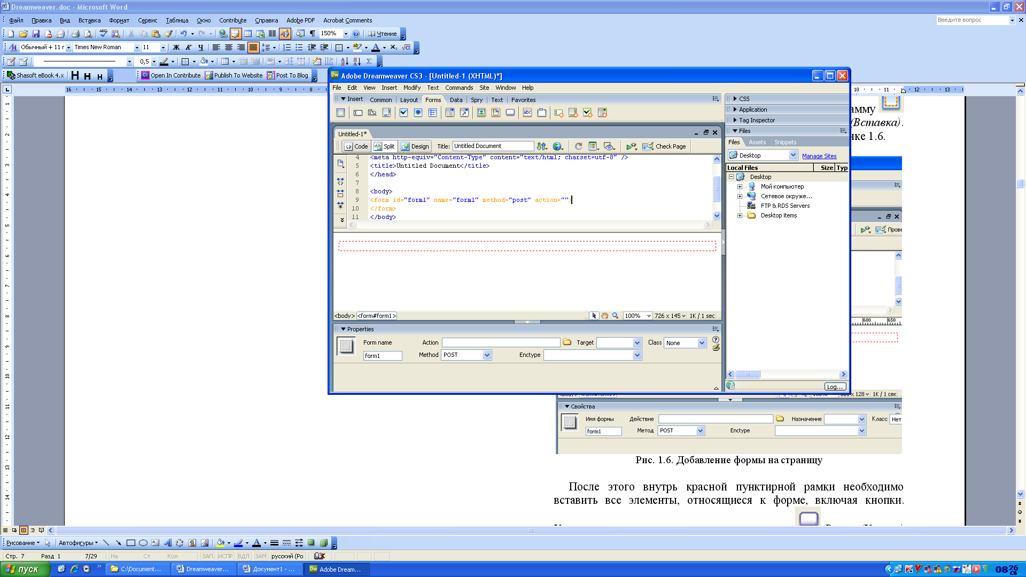Open Times New Roman font dropdown
The width and height of the screenshot is (1026, 577).
137,48
